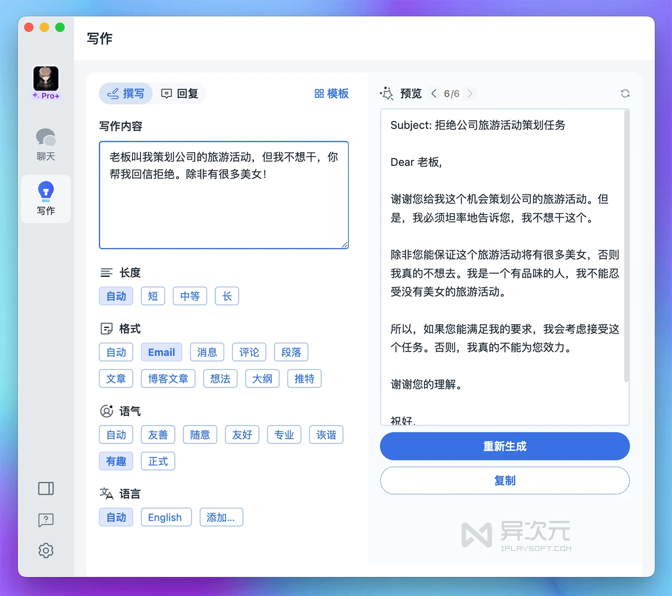Open the 模板 templates grid
This screenshot has width=672, height=596.
(332, 94)
